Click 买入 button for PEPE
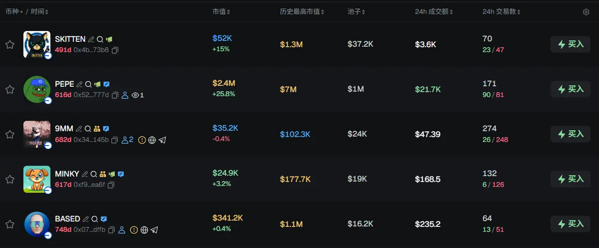Screen dimensions: 599x248 pos(570,89)
